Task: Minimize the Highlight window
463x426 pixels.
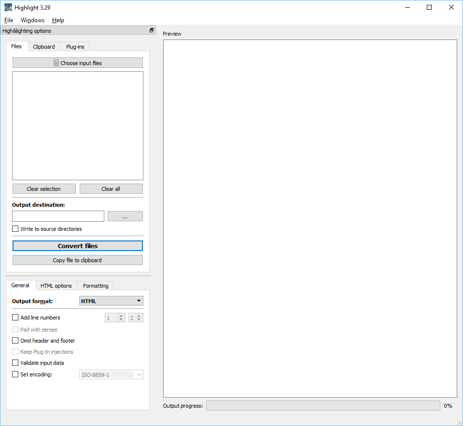Action: click(x=407, y=7)
